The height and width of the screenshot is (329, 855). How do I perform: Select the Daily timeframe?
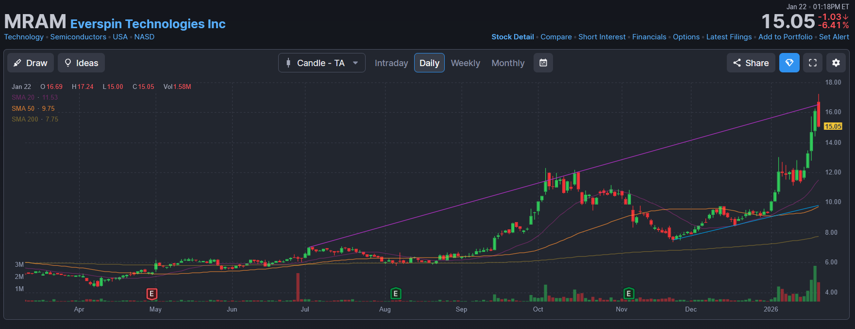click(429, 63)
